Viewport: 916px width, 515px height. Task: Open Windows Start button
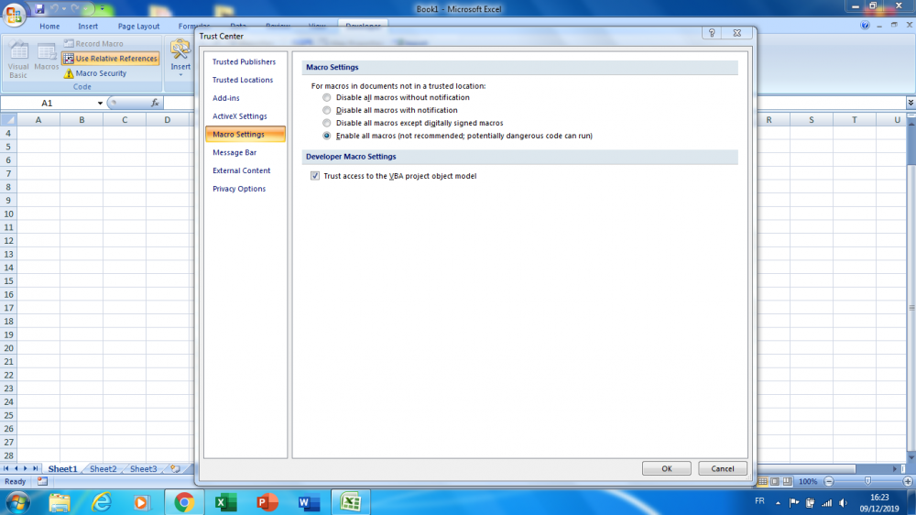click(x=16, y=503)
